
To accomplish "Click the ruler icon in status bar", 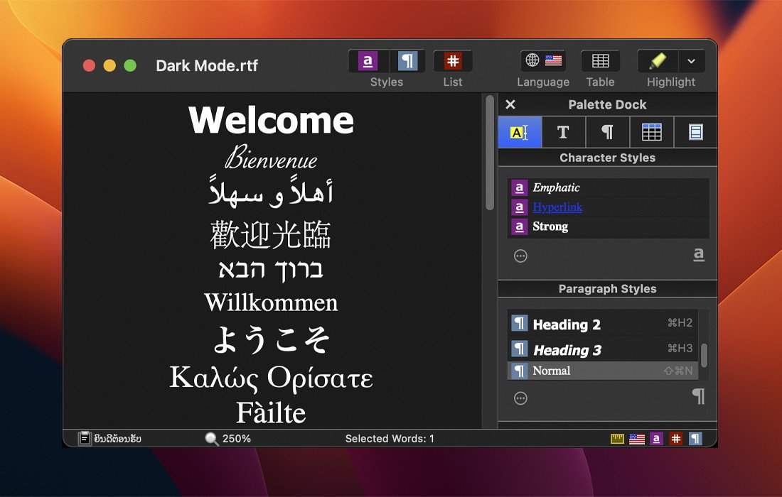I will tap(617, 439).
